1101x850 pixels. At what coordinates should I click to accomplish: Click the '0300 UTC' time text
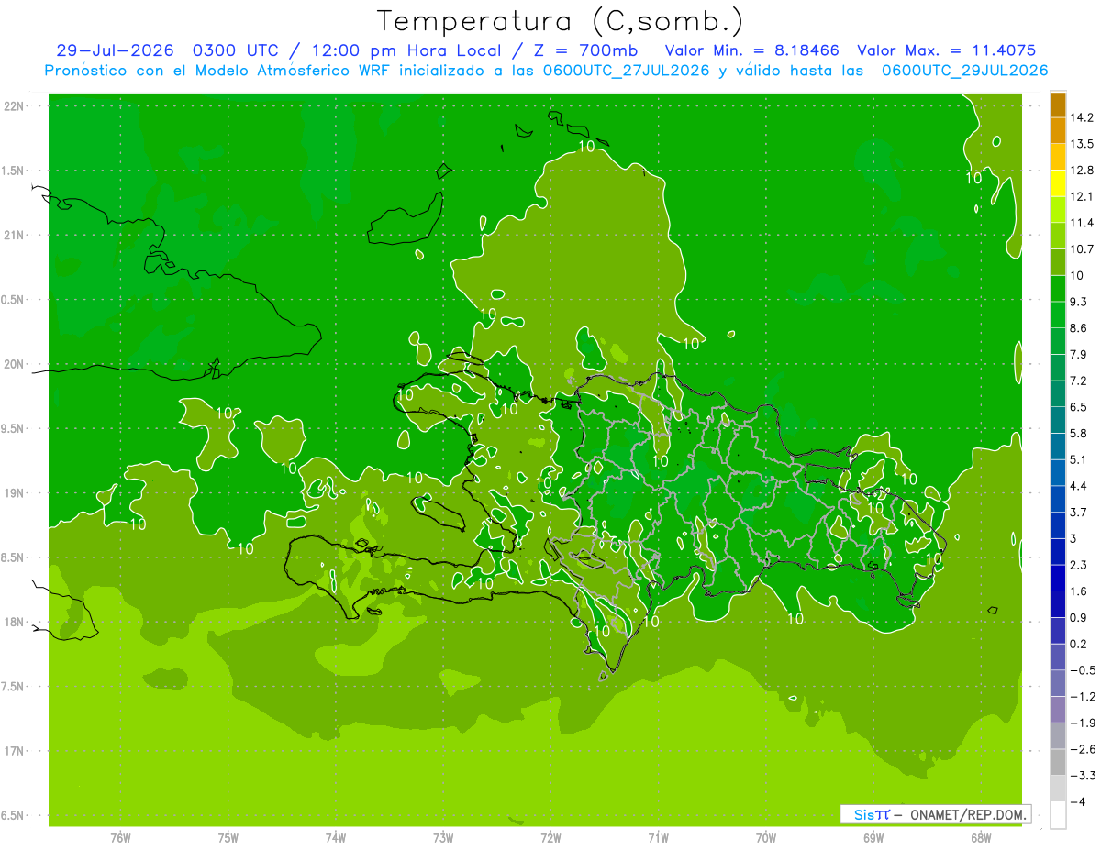click(x=234, y=50)
